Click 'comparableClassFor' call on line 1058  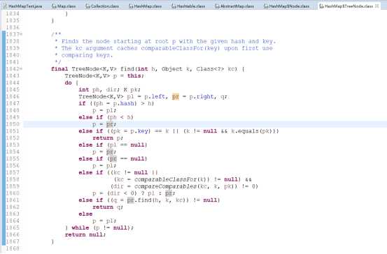click(x=171, y=179)
